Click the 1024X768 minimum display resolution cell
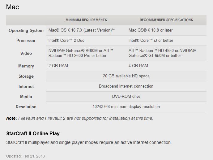The width and height of the screenshot is (213, 160). click(x=126, y=106)
